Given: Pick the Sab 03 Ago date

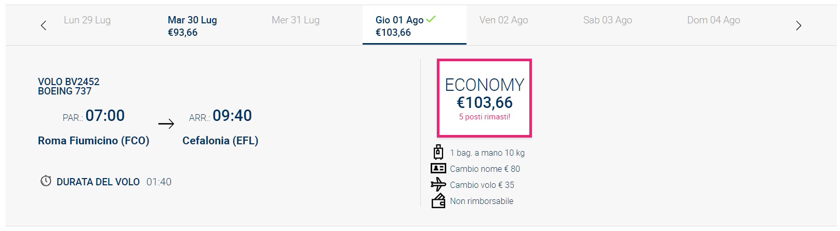Looking at the screenshot, I should (x=607, y=20).
